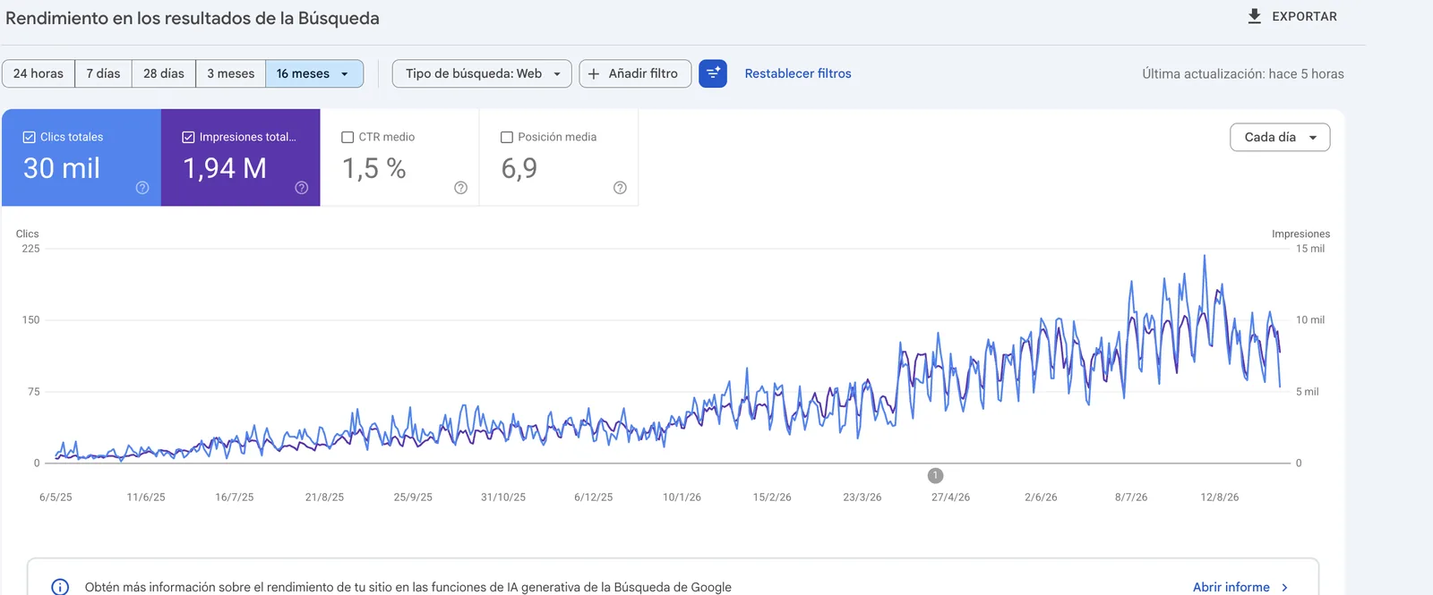Viewport: 1433px width, 595px height.
Task: Click the EXPORTAR button
Action: pos(1292,16)
